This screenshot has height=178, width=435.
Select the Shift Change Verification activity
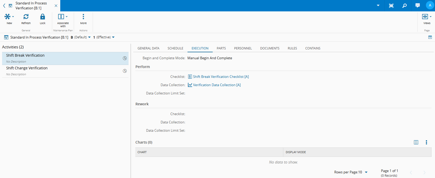point(27,68)
